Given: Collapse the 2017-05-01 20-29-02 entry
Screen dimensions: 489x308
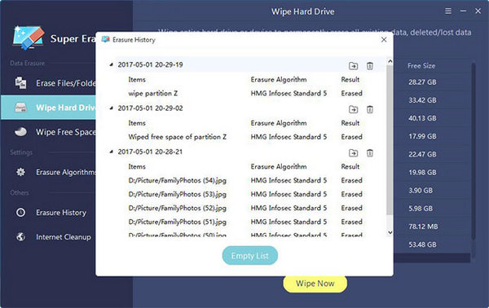Looking at the screenshot, I should coord(111,108).
